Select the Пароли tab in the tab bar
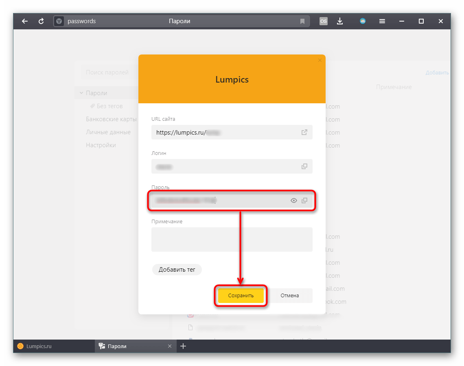Screen dimensions: 464x366 click(x=136, y=346)
